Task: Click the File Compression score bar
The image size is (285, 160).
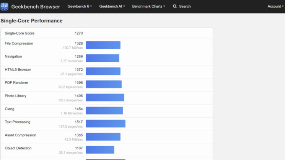Action: point(103,45)
